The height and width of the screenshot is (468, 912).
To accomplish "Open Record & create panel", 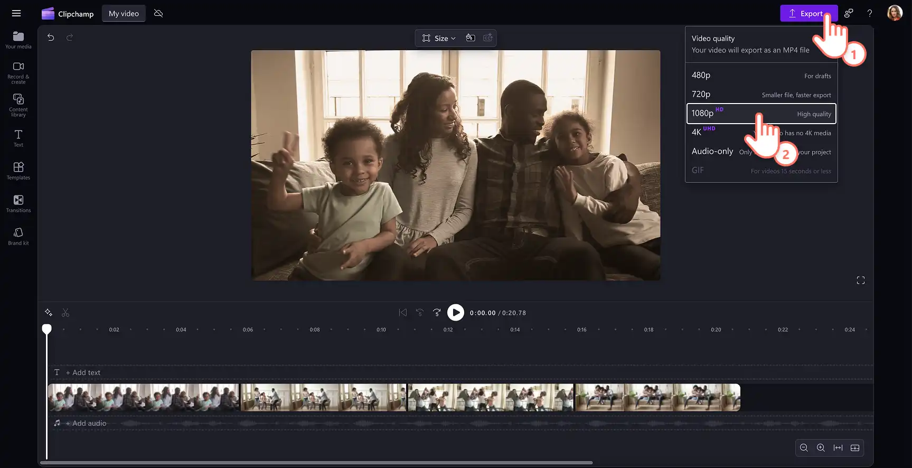I will [18, 73].
